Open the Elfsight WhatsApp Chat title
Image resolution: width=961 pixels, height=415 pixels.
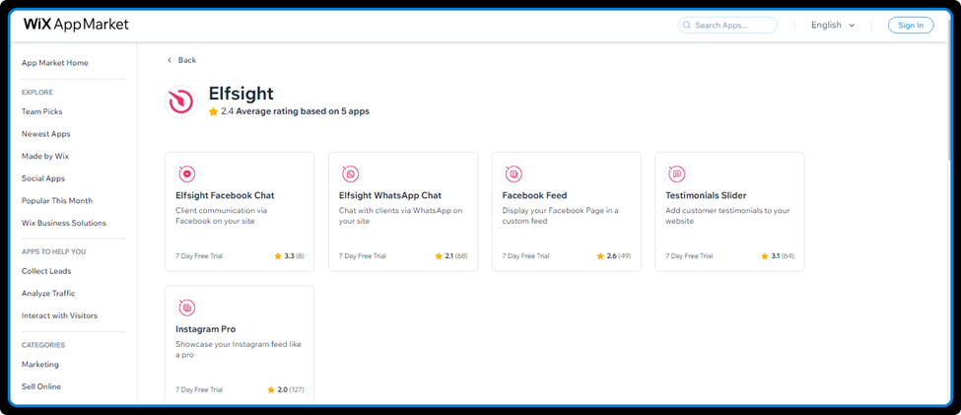[390, 195]
